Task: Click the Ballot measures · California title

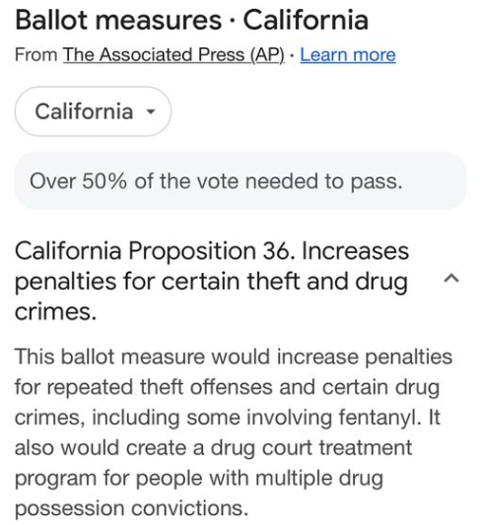Action: click(x=191, y=20)
